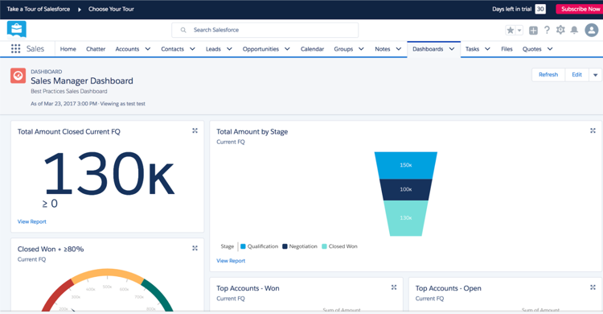Open the Leads tab
The width and height of the screenshot is (603, 314).
213,49
